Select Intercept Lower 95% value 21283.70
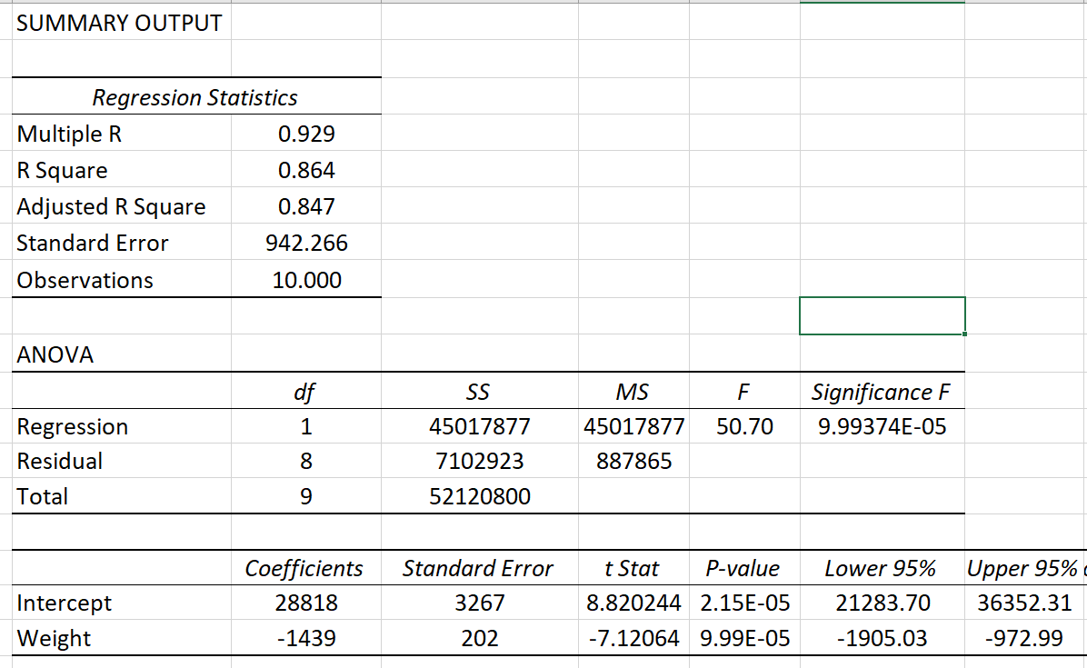Image resolution: width=1087 pixels, height=668 pixels. click(882, 603)
